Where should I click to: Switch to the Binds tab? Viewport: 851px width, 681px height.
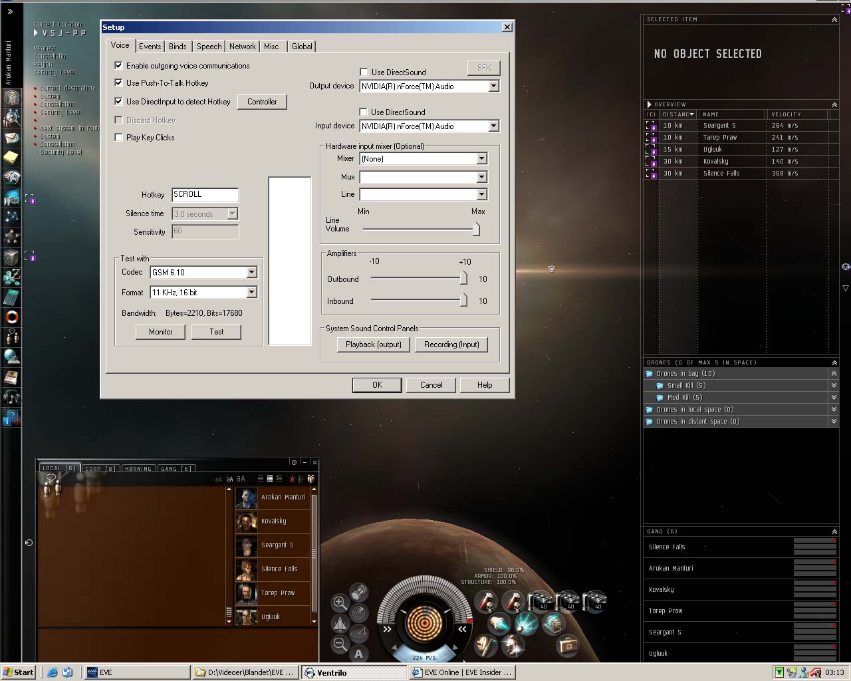pos(178,46)
